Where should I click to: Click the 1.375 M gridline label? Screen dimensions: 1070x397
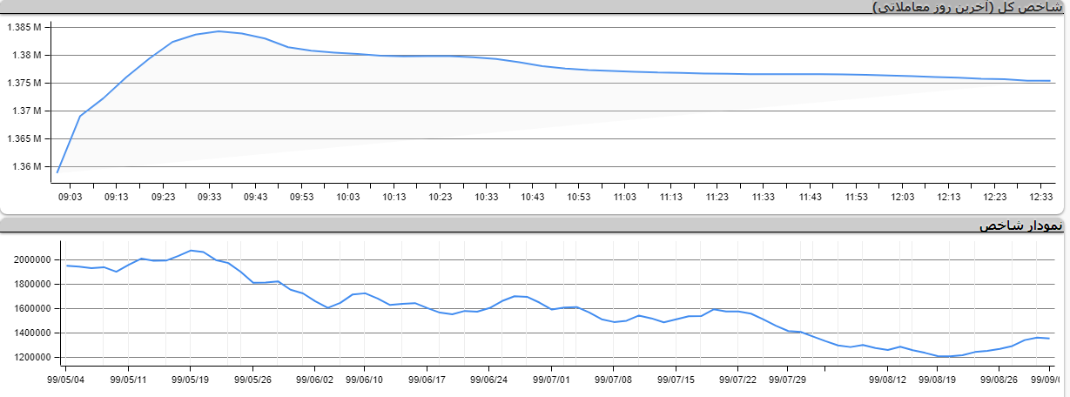pos(24,83)
